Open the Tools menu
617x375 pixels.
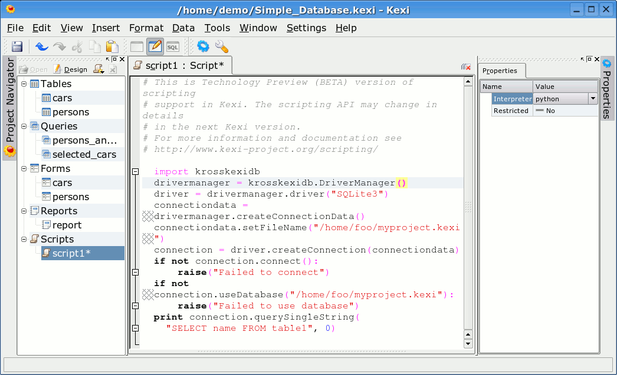click(217, 28)
